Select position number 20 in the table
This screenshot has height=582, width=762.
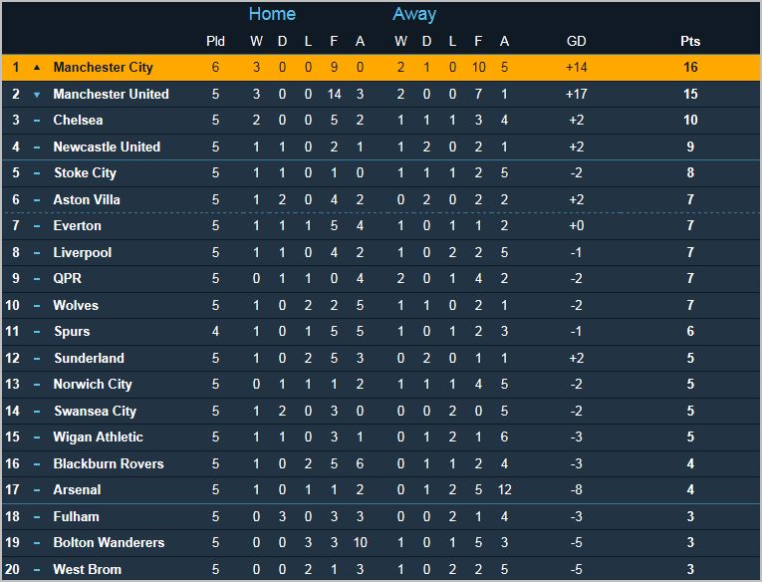[x=15, y=570]
